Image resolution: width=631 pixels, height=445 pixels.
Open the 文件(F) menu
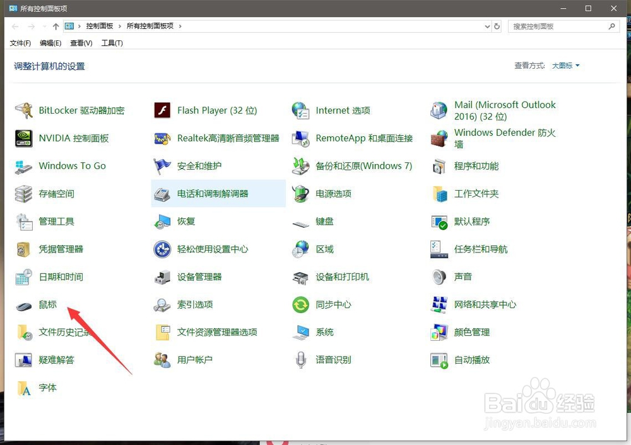pos(20,43)
